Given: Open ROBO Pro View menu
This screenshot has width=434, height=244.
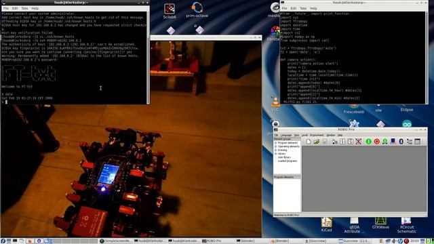Looking at the screenshot, I should tap(296, 135).
